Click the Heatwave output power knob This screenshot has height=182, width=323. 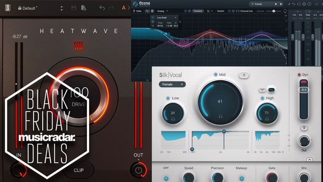[139, 170]
